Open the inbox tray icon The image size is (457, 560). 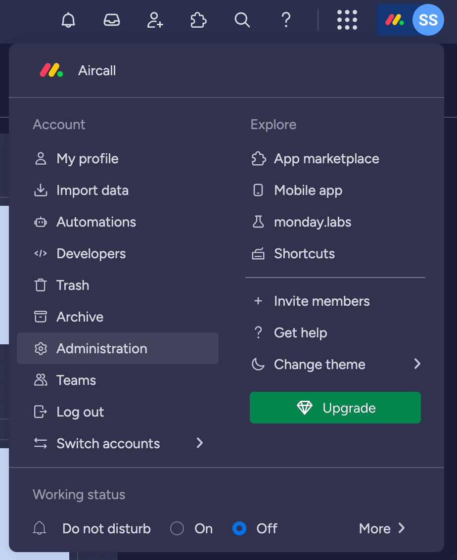tap(111, 20)
